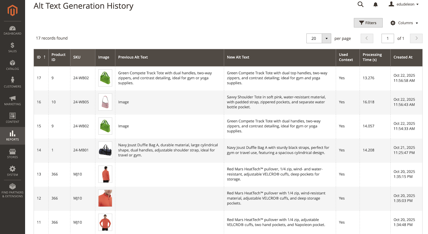Open the Reports menu
Screen dimensions: 428x234
(12, 136)
